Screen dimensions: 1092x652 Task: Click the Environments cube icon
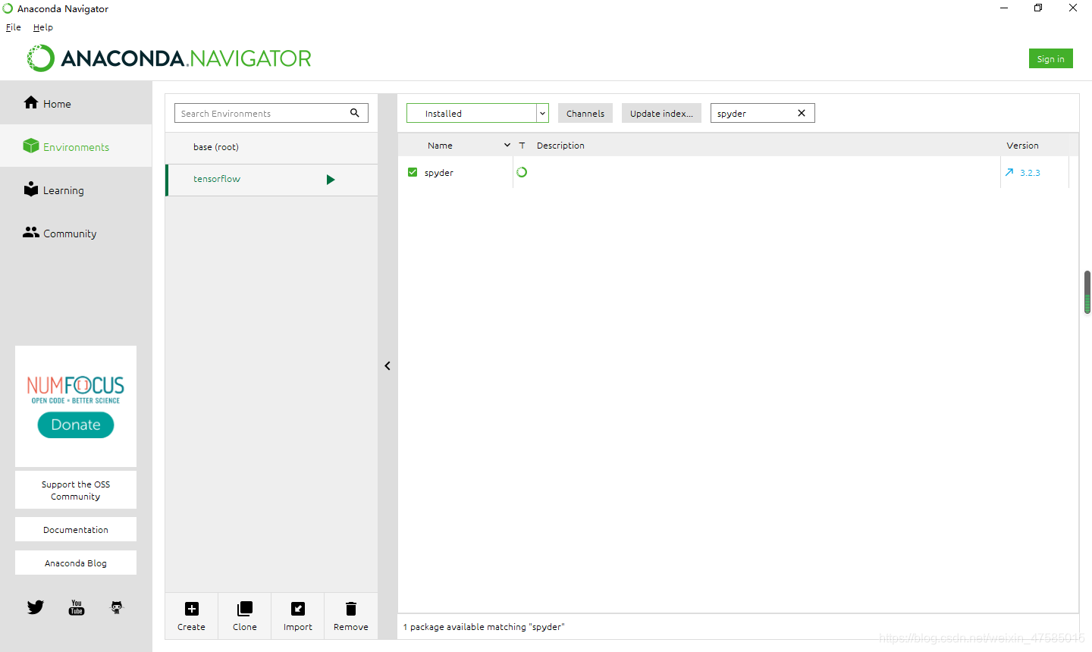31,146
